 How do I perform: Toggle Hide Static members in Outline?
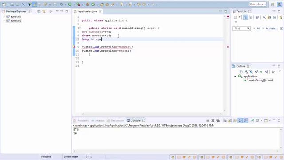pyautogui.click(x=256, y=72)
